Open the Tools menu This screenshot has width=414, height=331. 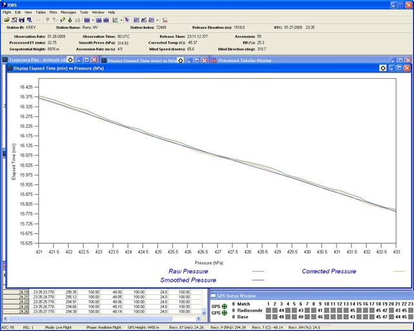click(x=84, y=12)
